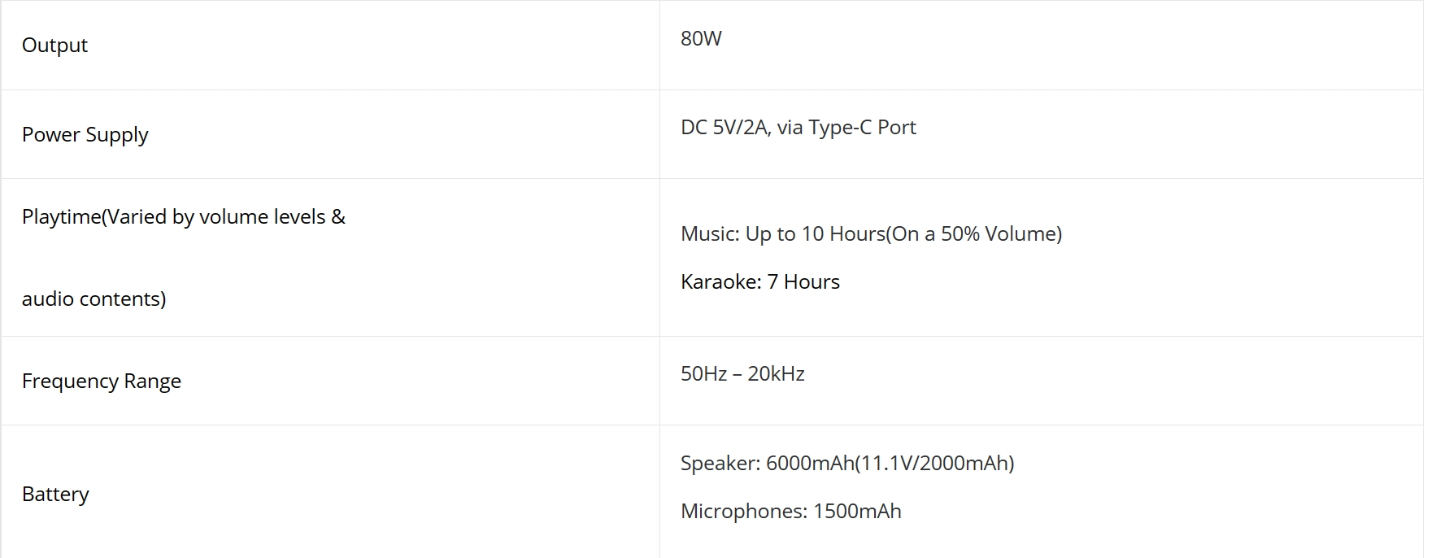Click the Output label cell
The height and width of the screenshot is (558, 1436).
point(330,45)
